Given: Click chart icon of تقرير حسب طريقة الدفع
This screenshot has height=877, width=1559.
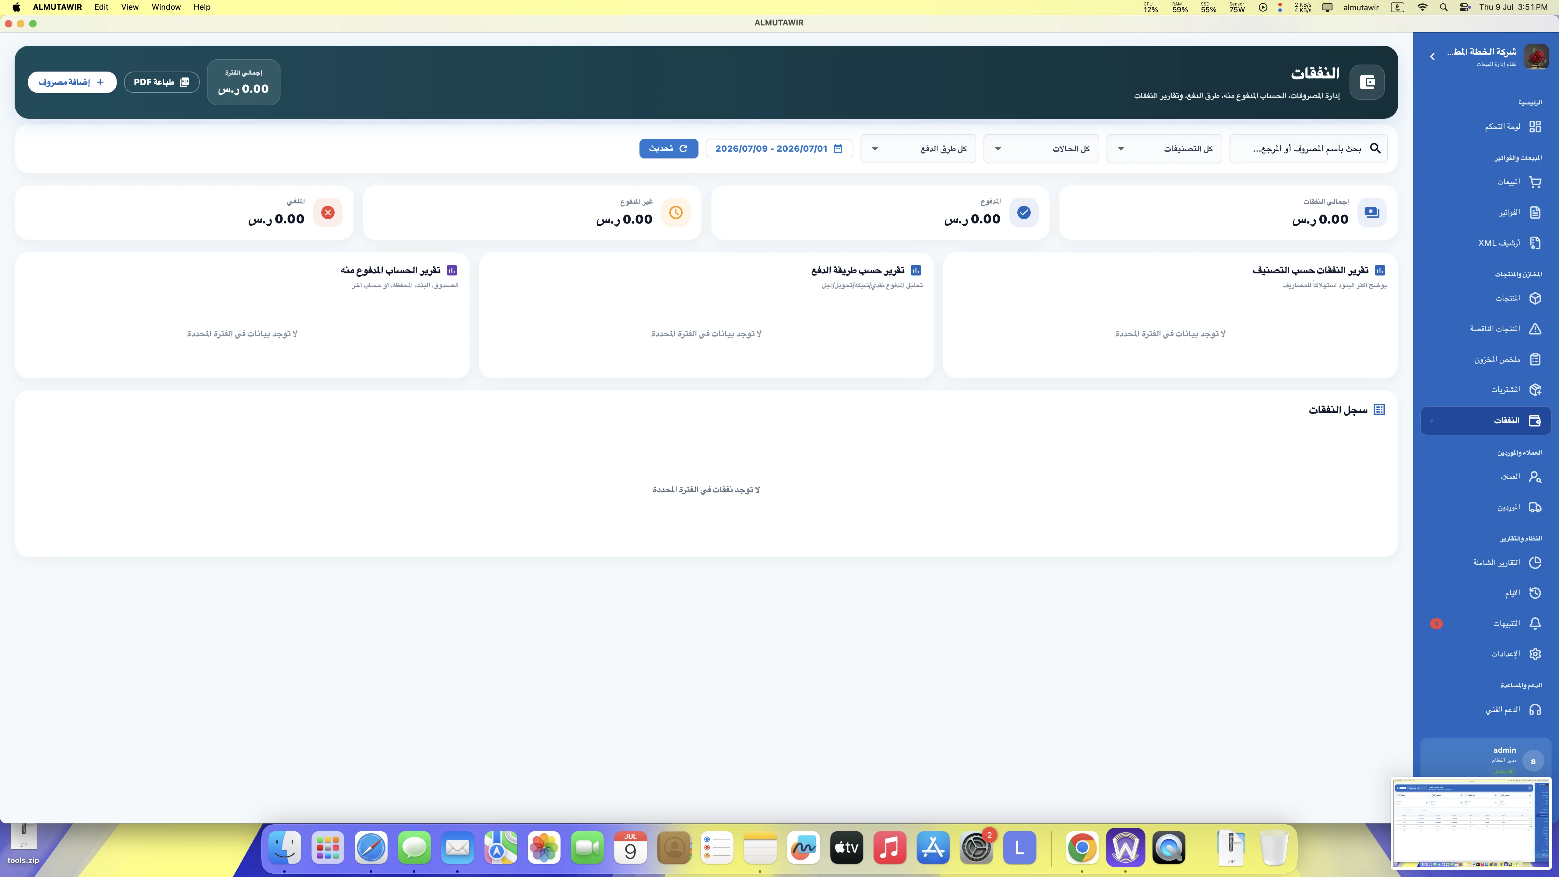Looking at the screenshot, I should coord(916,270).
